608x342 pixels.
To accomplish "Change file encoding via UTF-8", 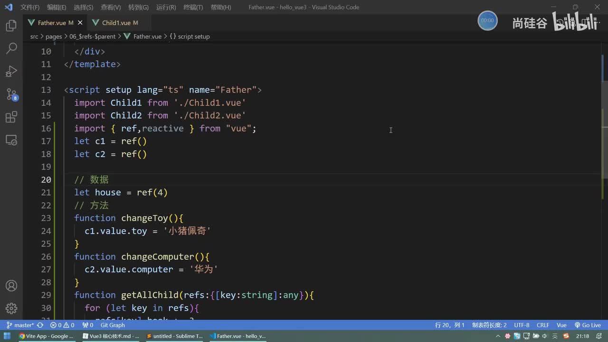I will click(x=522, y=325).
